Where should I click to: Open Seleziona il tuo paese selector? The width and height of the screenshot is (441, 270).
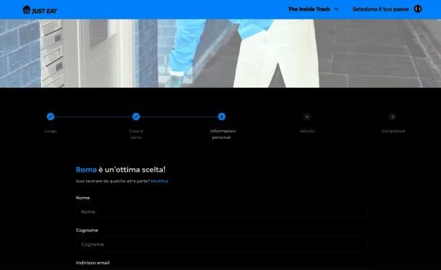click(x=380, y=9)
